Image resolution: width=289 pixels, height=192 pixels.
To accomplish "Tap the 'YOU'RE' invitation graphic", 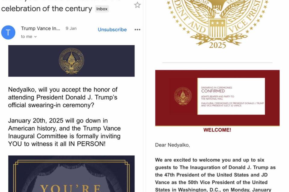I will pos(71,174).
